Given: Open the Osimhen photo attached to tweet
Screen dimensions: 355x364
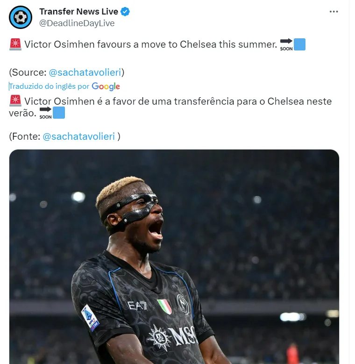Looking at the screenshot, I should [174, 257].
